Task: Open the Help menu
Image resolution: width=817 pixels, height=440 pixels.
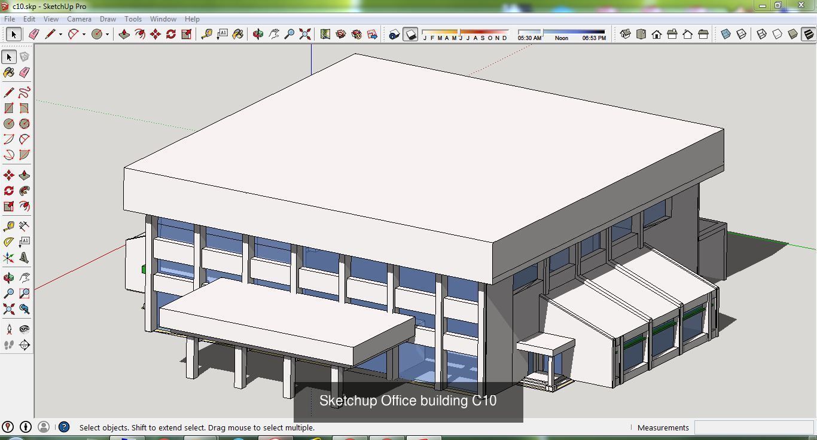Action: 192,19
